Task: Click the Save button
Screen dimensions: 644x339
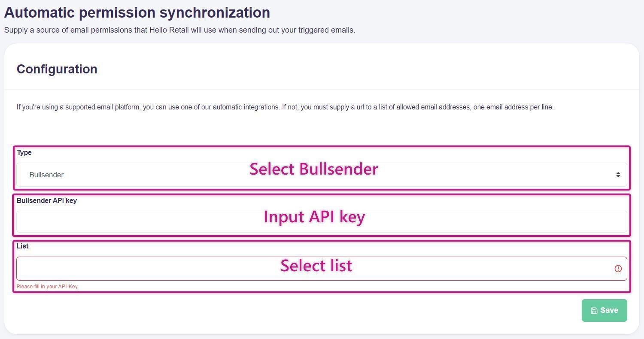Action: point(604,310)
